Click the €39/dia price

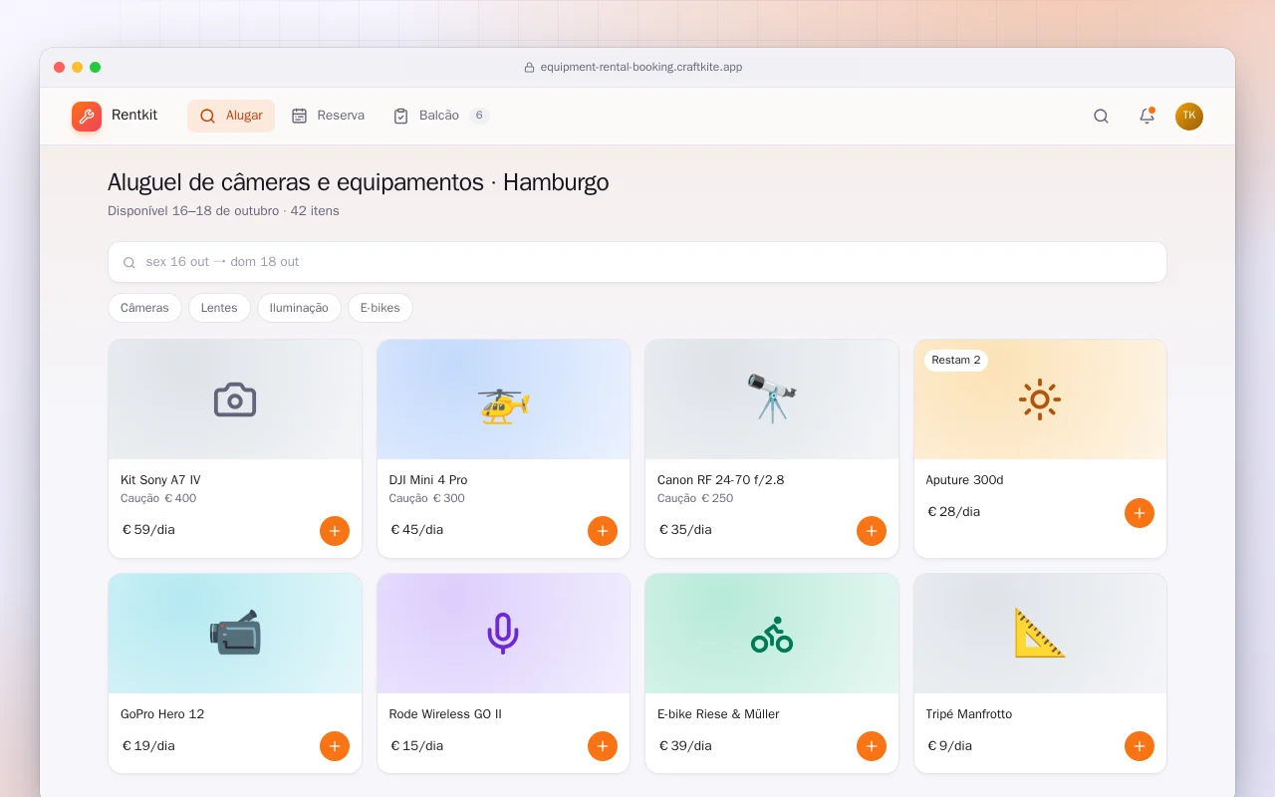tap(685, 746)
